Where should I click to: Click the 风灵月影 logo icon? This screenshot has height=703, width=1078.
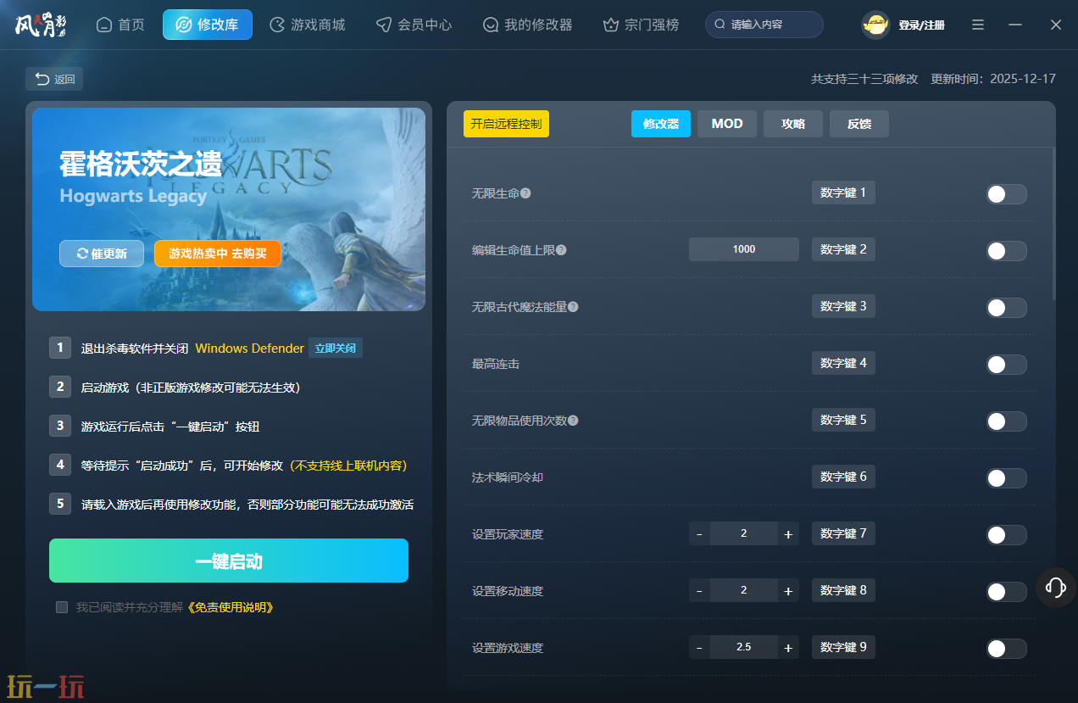(x=40, y=25)
